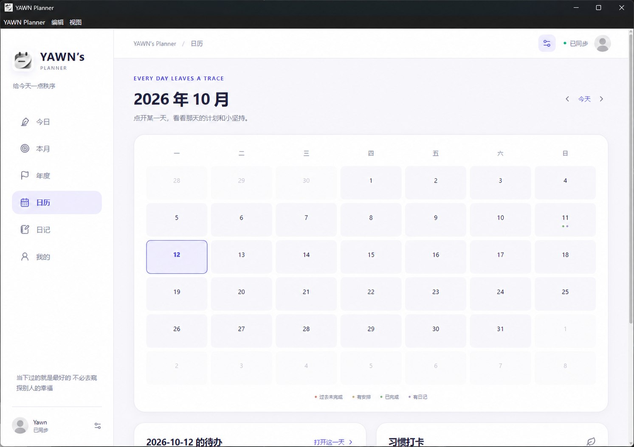The width and height of the screenshot is (634, 447).
Task: Select October 11 with the status dots
Action: point(565,220)
